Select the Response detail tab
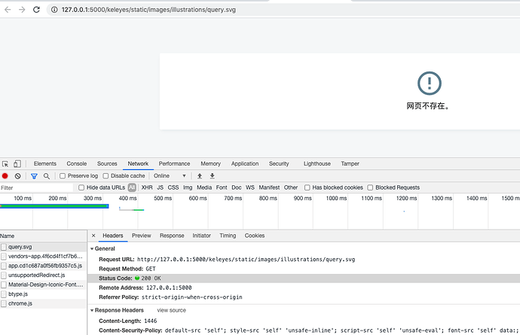 click(x=172, y=236)
